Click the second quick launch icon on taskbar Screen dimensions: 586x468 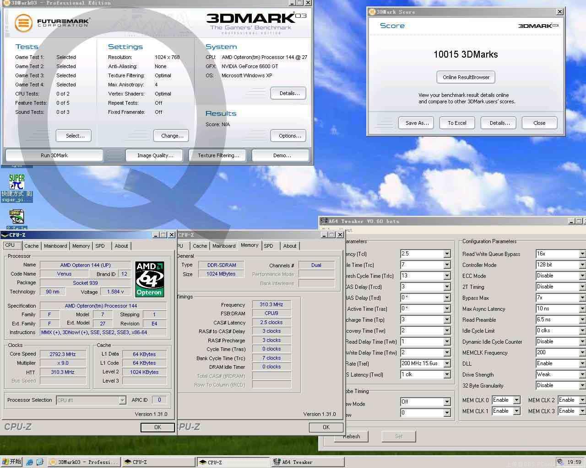click(x=39, y=462)
